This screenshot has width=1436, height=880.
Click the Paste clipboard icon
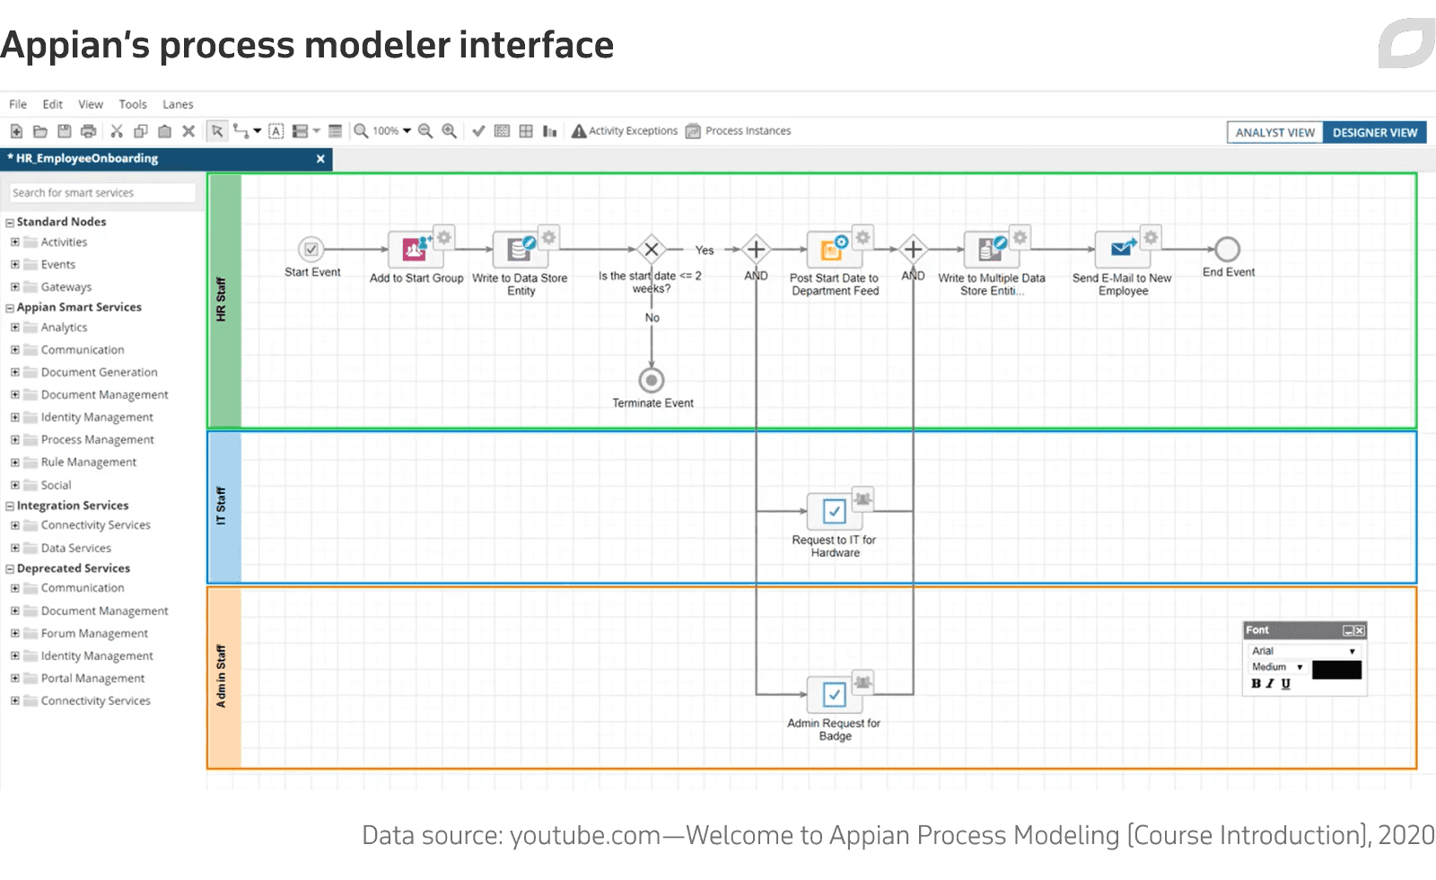click(164, 131)
